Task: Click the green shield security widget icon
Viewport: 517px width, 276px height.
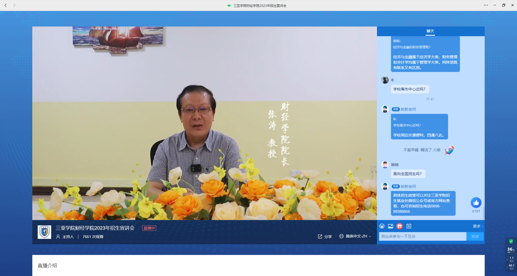Action: (x=511, y=241)
